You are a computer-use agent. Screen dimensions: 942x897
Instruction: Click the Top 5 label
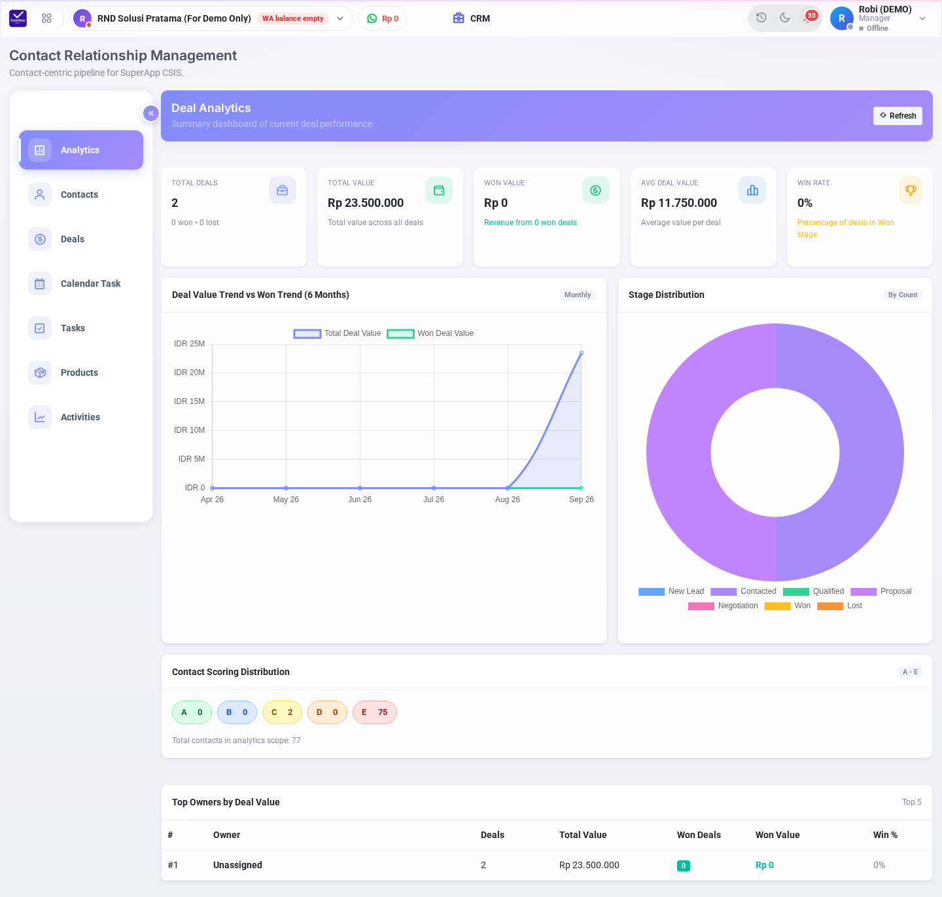coord(911,802)
